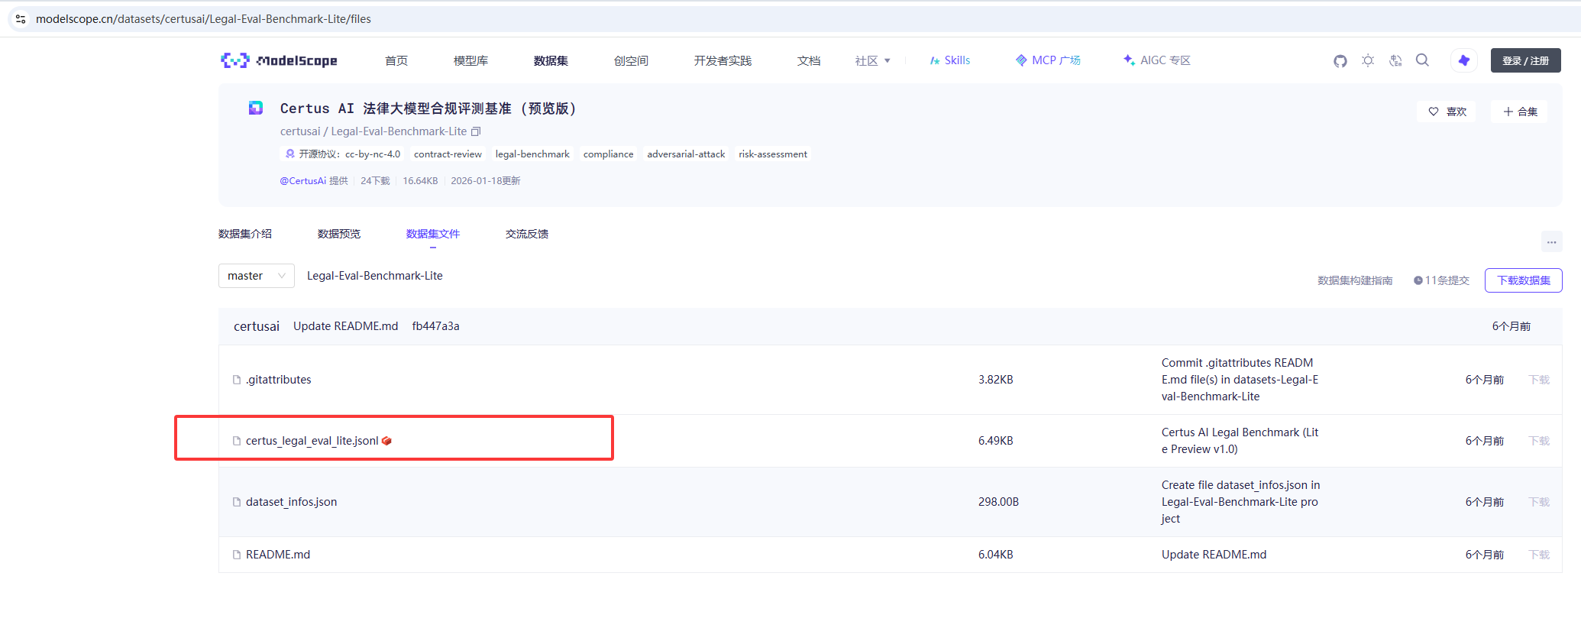Copy the dataset name with copy icon
The image size is (1581, 641).
pyautogui.click(x=476, y=131)
